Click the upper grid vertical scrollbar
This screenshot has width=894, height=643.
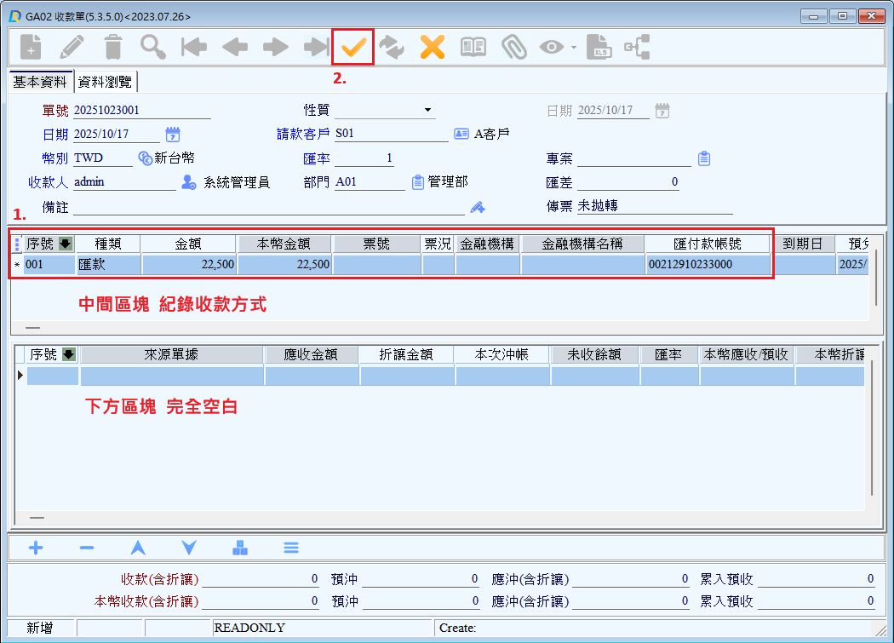pos(875,290)
